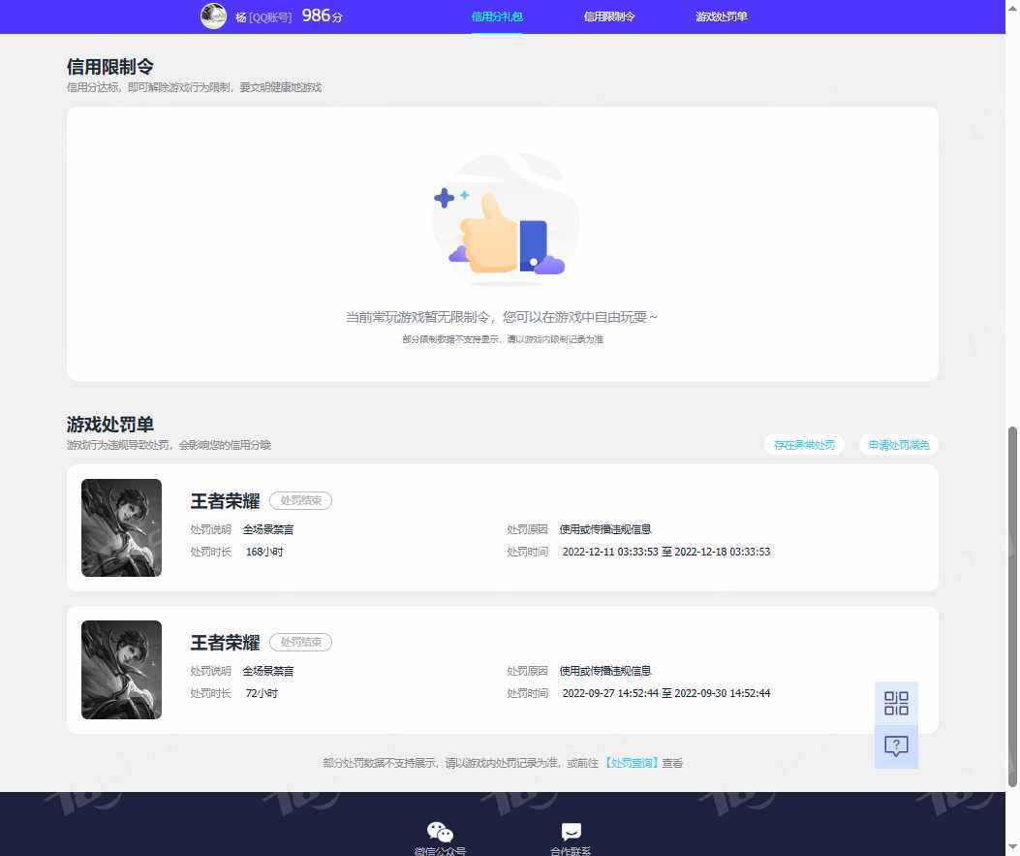Switch to the 游戏处罚单 tab

click(722, 16)
